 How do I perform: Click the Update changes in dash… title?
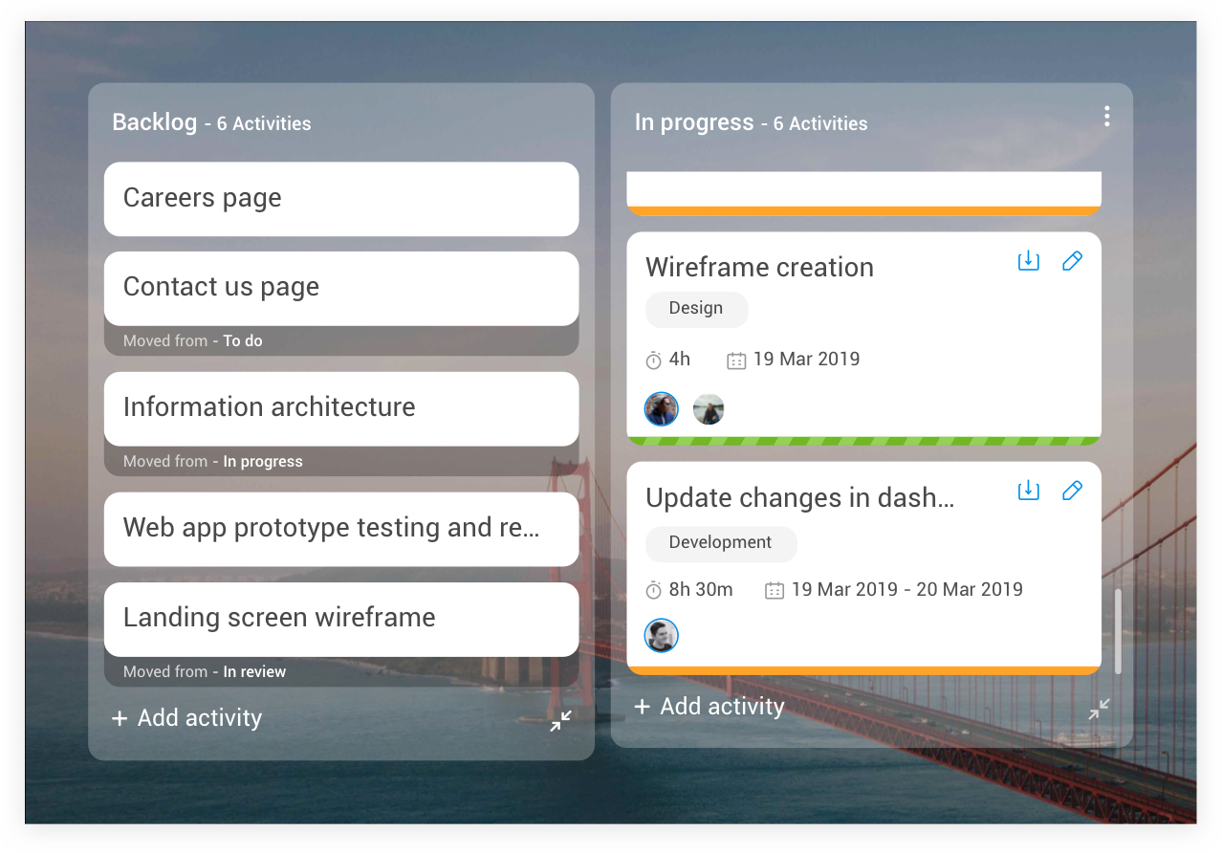coord(800,498)
